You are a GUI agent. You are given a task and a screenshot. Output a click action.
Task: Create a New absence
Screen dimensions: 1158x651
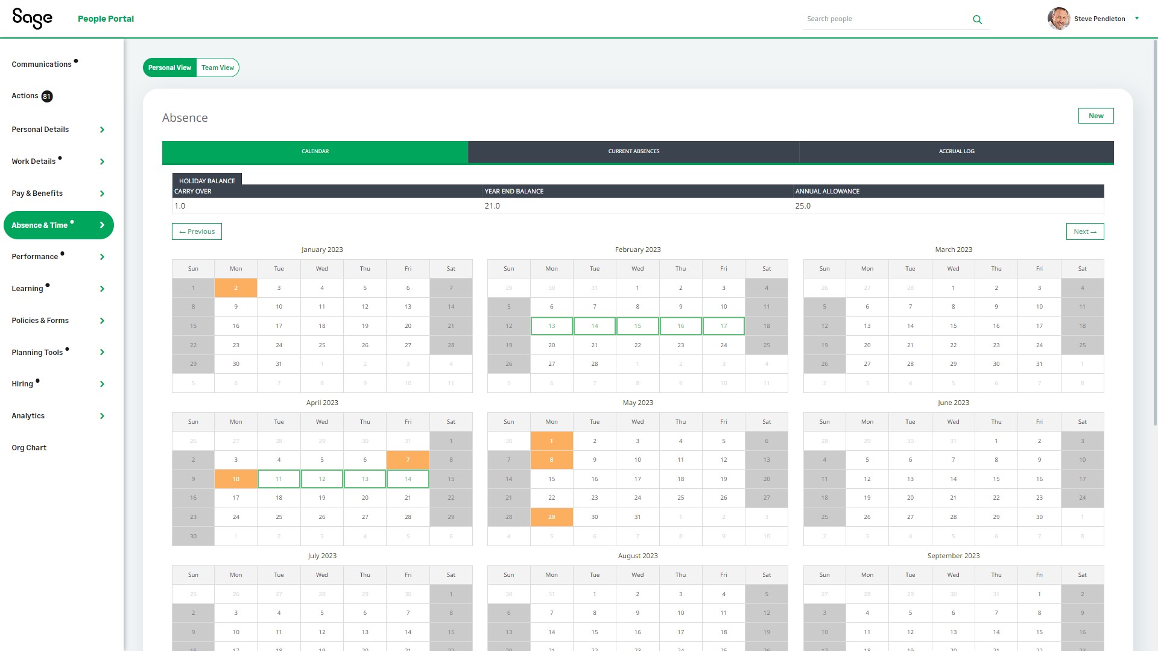click(1096, 116)
